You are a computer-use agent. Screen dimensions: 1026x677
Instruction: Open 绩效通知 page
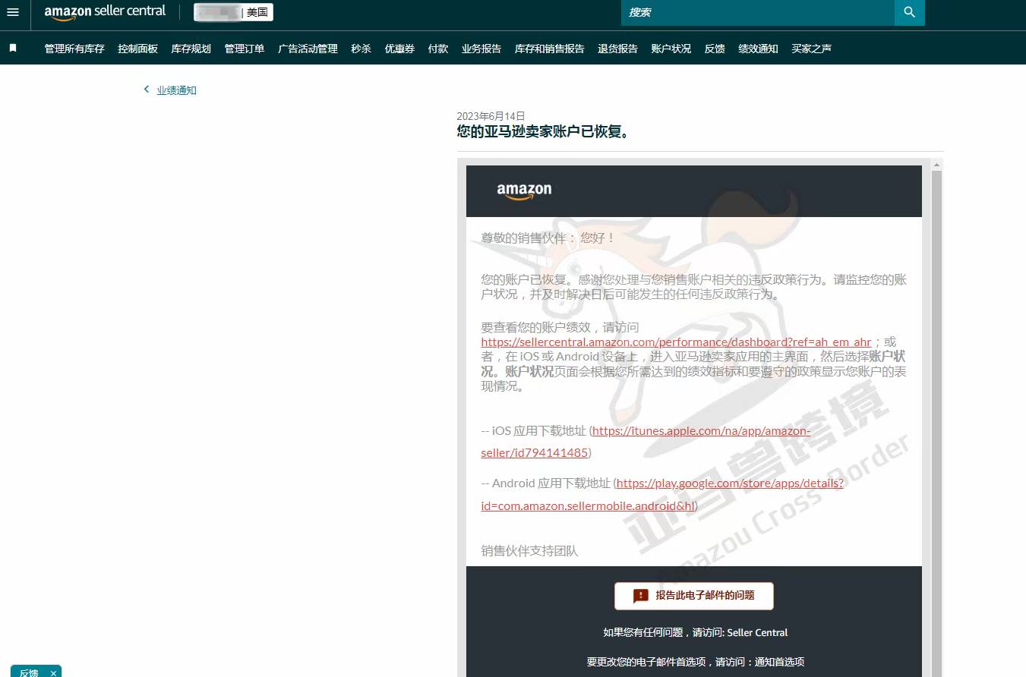tap(758, 49)
